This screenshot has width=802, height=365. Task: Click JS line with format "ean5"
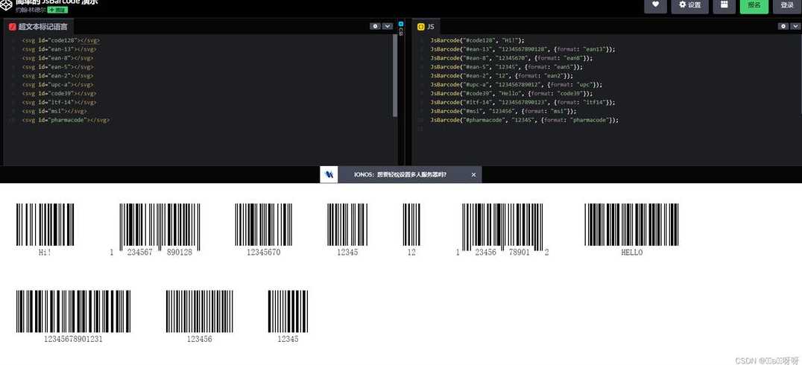(506, 66)
